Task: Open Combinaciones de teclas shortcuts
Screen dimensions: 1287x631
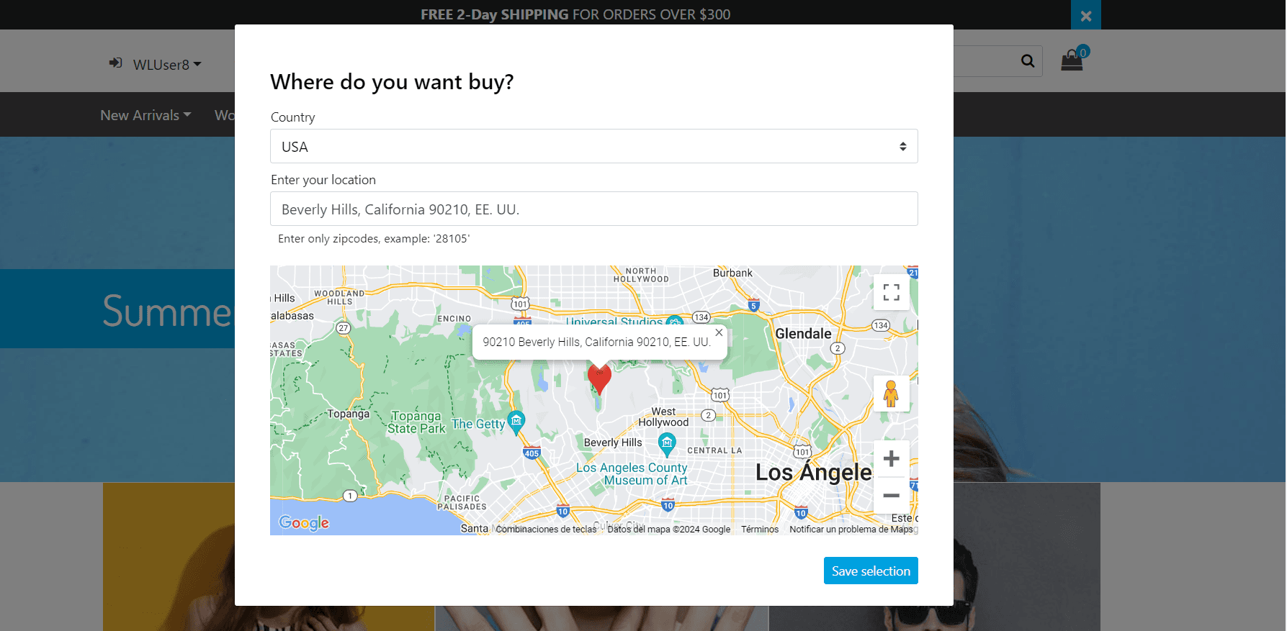Action: [x=546, y=530]
